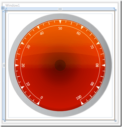Click the gauge label 40
Viewport: 122px width, 127px height.
coord(42,33)
